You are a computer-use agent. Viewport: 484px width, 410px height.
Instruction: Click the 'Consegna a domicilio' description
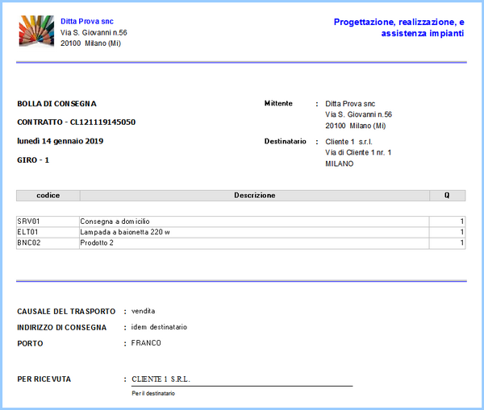click(115, 222)
